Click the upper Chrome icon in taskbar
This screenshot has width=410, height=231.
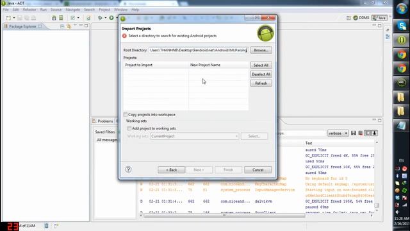(x=402, y=55)
